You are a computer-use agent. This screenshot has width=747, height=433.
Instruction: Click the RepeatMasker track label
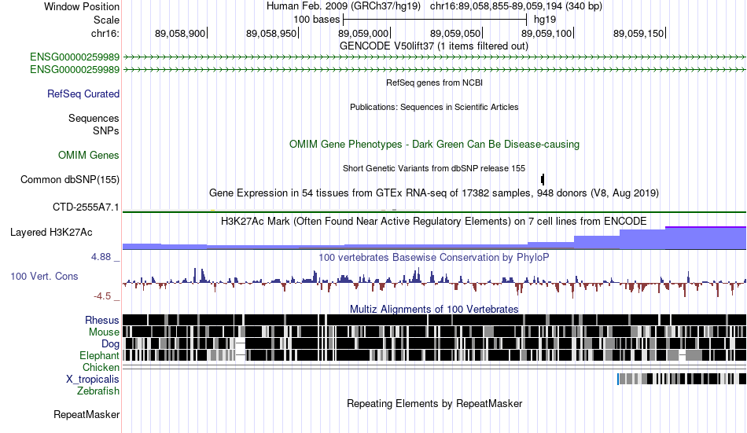pos(86,414)
